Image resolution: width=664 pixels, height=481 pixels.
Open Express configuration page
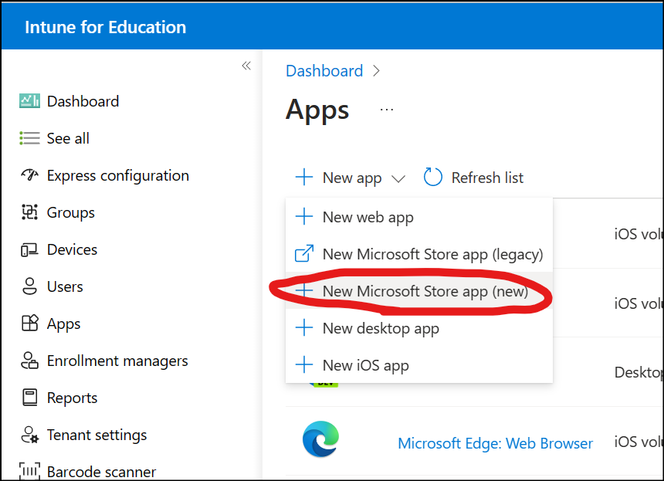(x=118, y=175)
